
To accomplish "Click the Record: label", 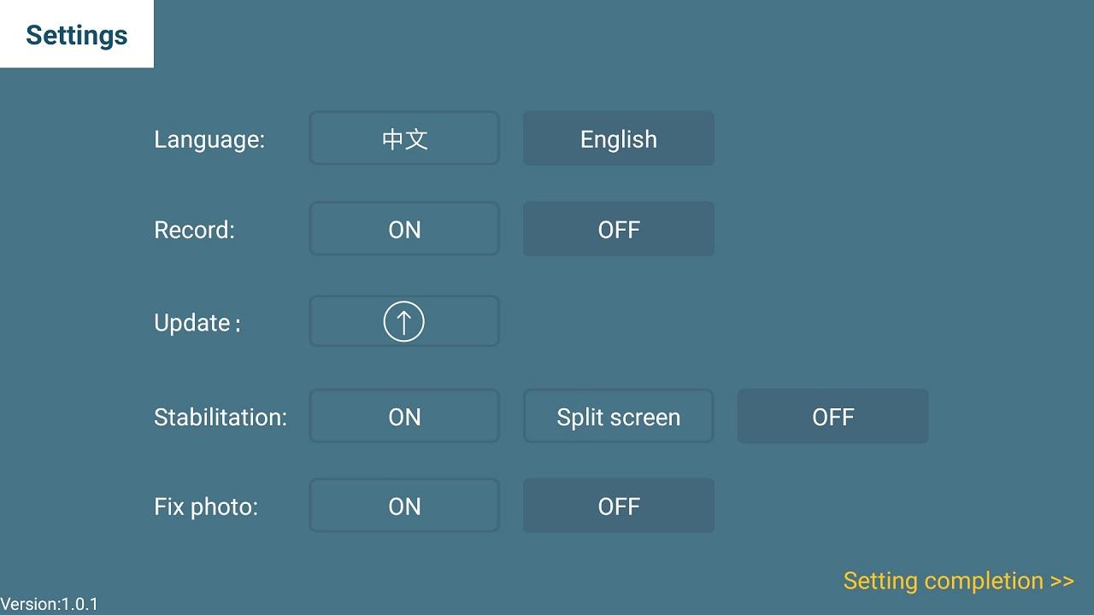I will tap(194, 230).
